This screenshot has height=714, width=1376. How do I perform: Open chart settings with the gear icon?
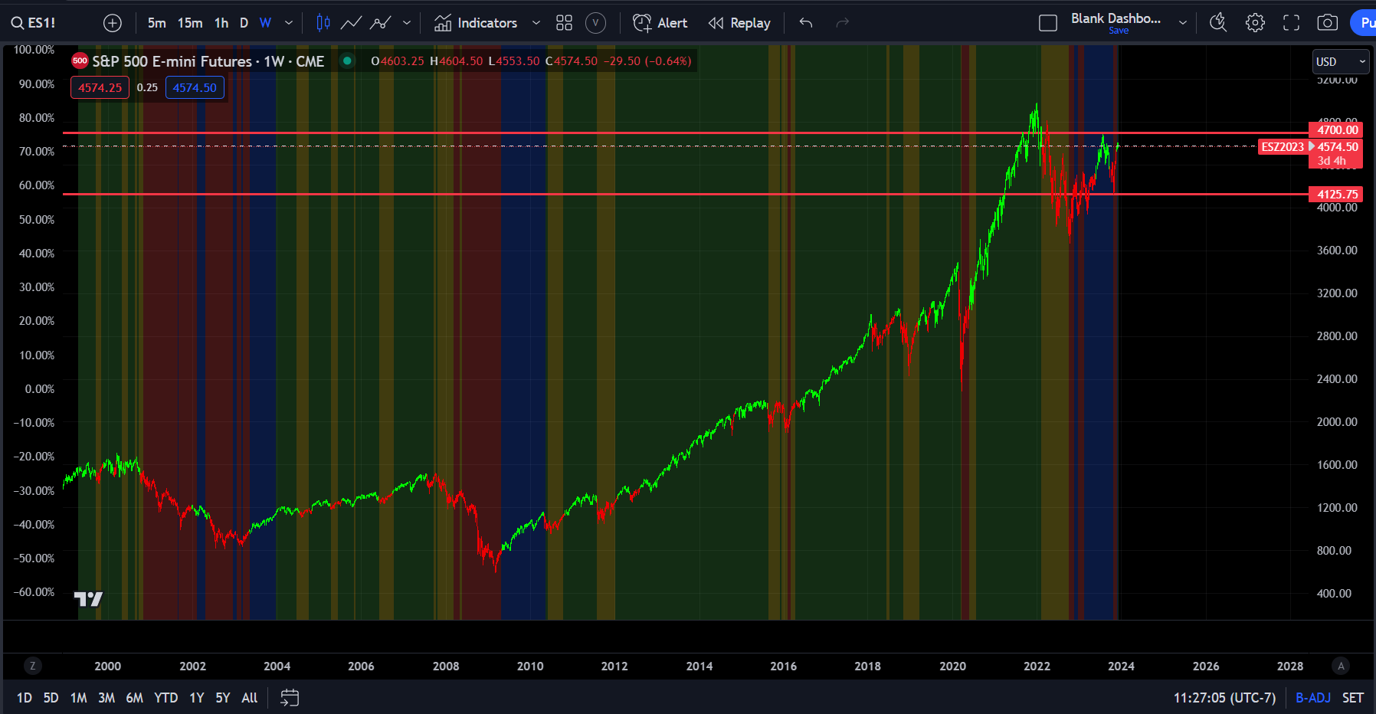coord(1255,22)
